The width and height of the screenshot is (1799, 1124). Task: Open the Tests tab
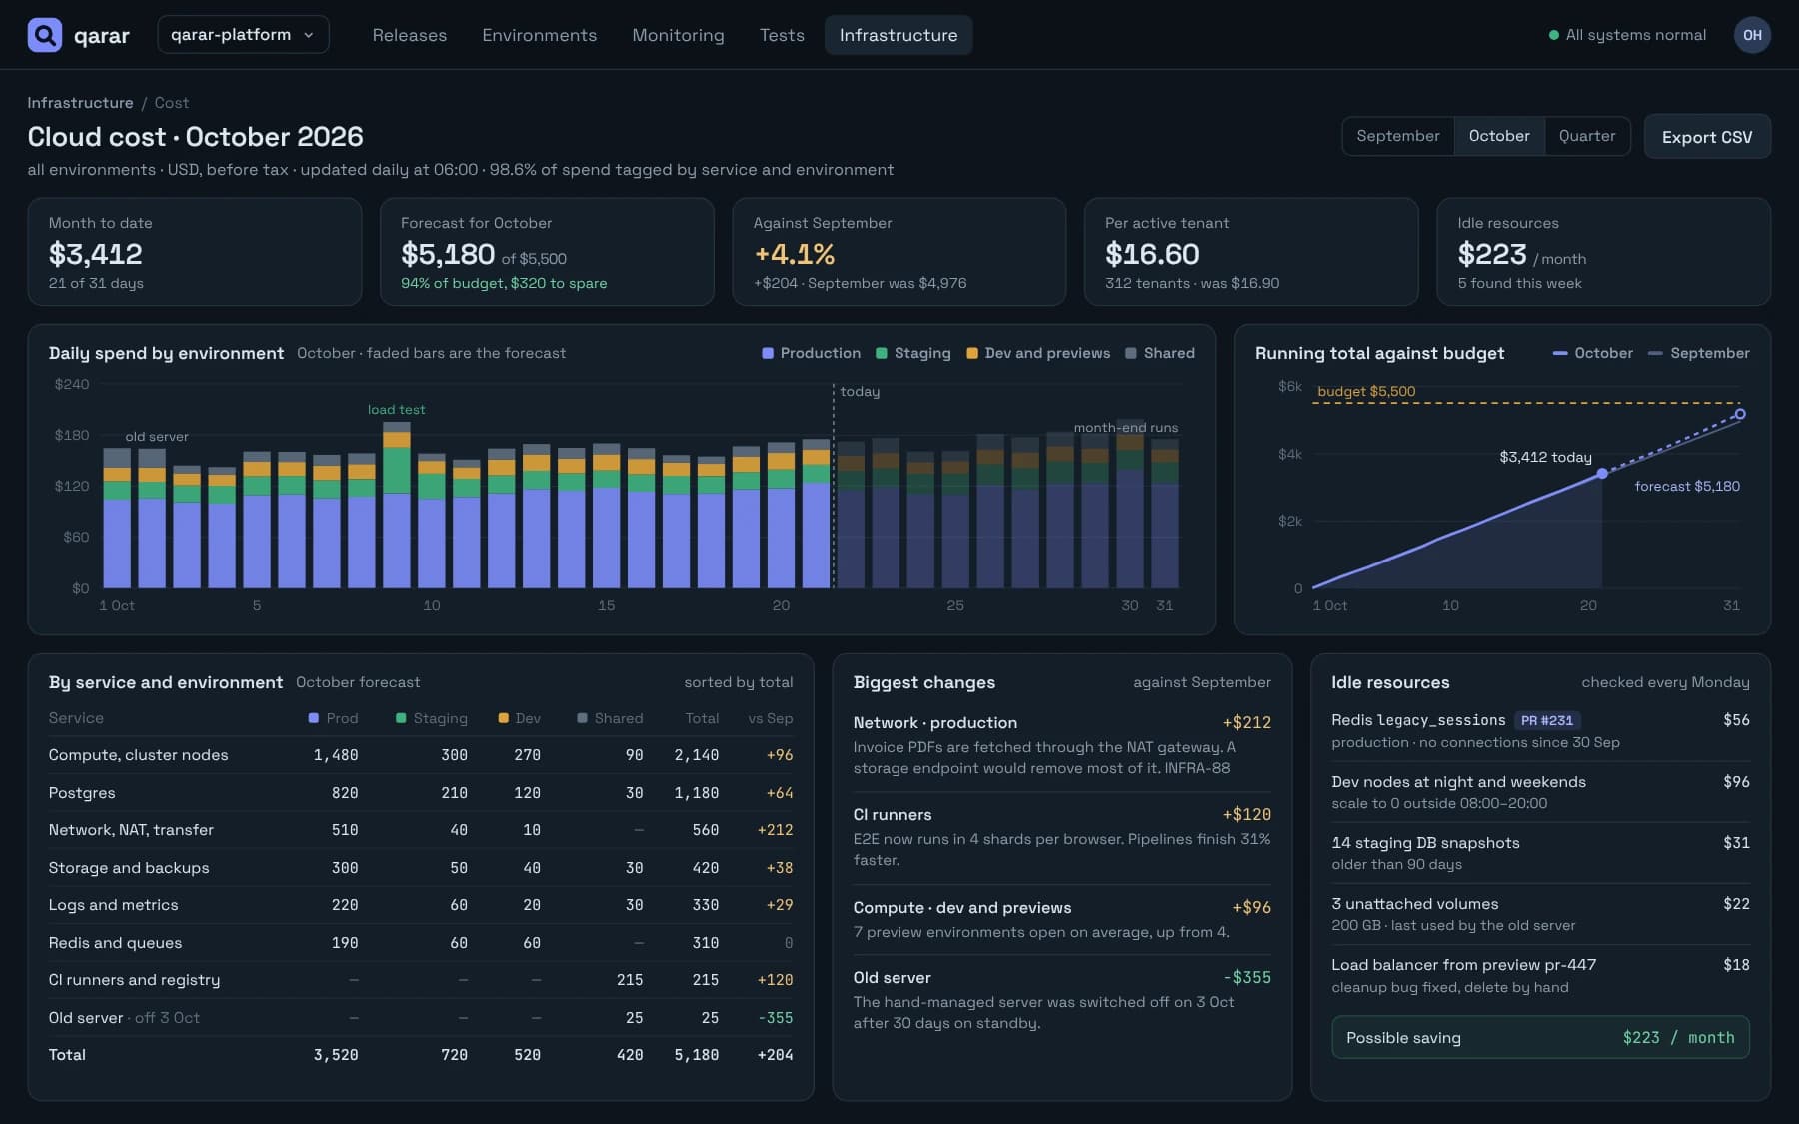click(x=782, y=35)
